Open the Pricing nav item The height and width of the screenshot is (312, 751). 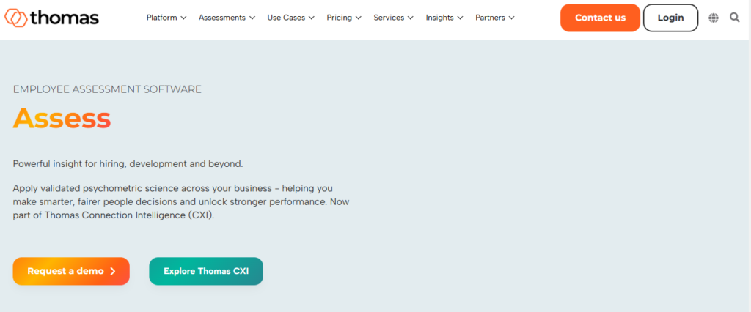tap(340, 18)
